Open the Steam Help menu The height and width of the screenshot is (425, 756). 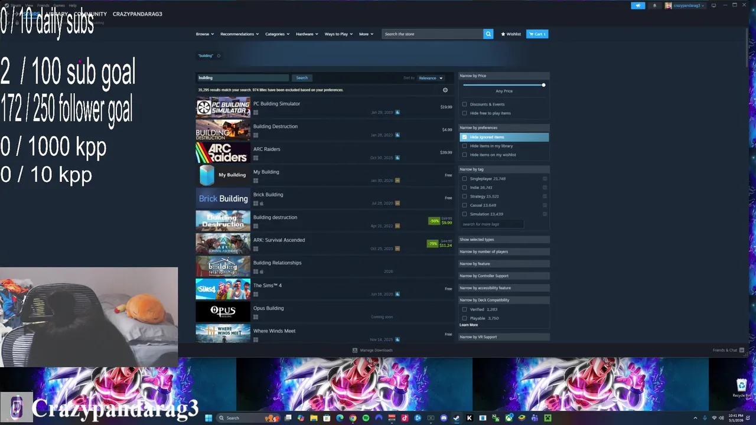[72, 5]
